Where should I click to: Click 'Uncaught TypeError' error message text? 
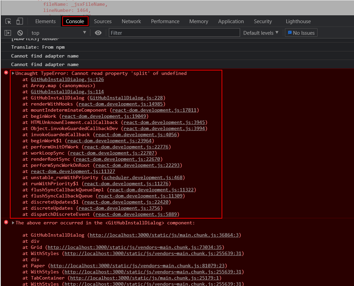pyautogui.click(x=101, y=73)
